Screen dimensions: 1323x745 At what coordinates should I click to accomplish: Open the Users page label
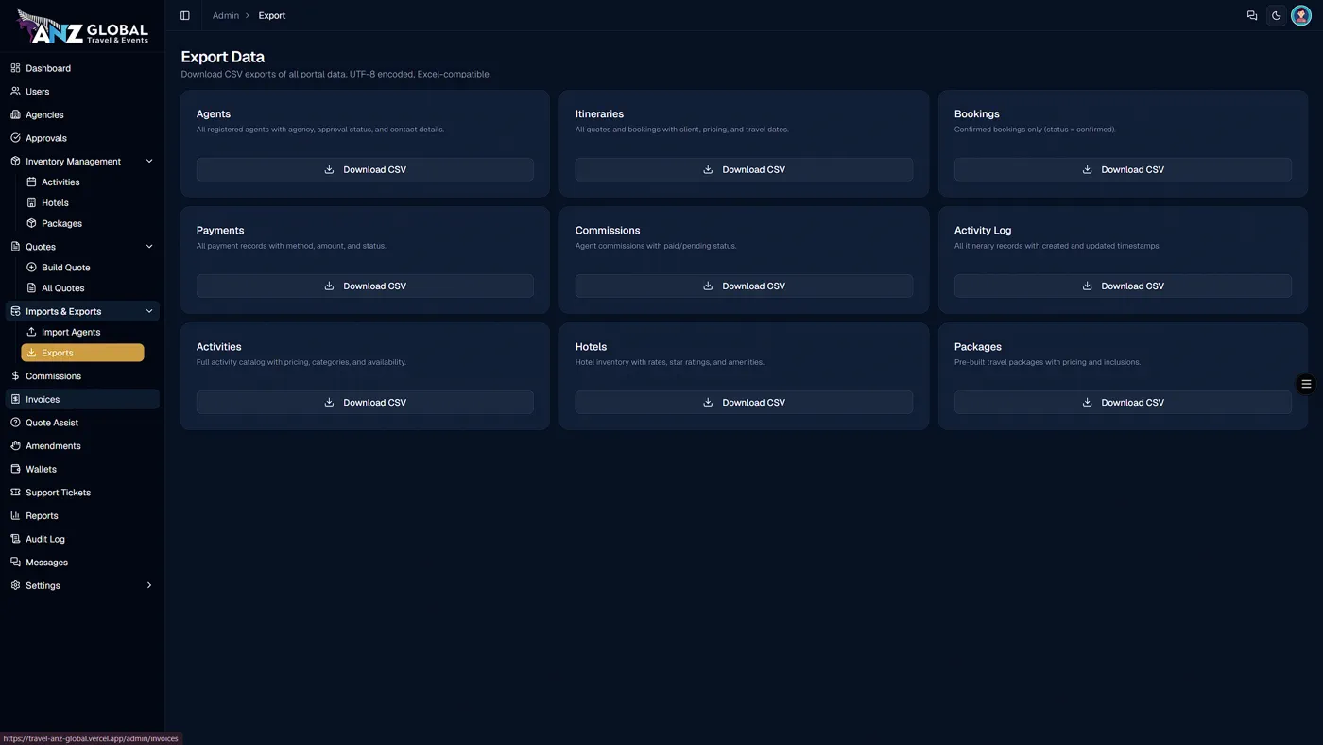[x=38, y=92]
